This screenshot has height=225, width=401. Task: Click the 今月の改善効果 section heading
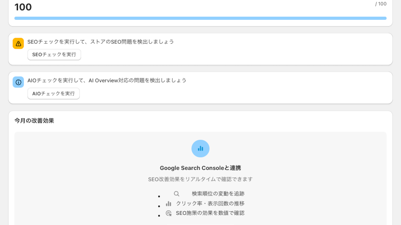34,121
